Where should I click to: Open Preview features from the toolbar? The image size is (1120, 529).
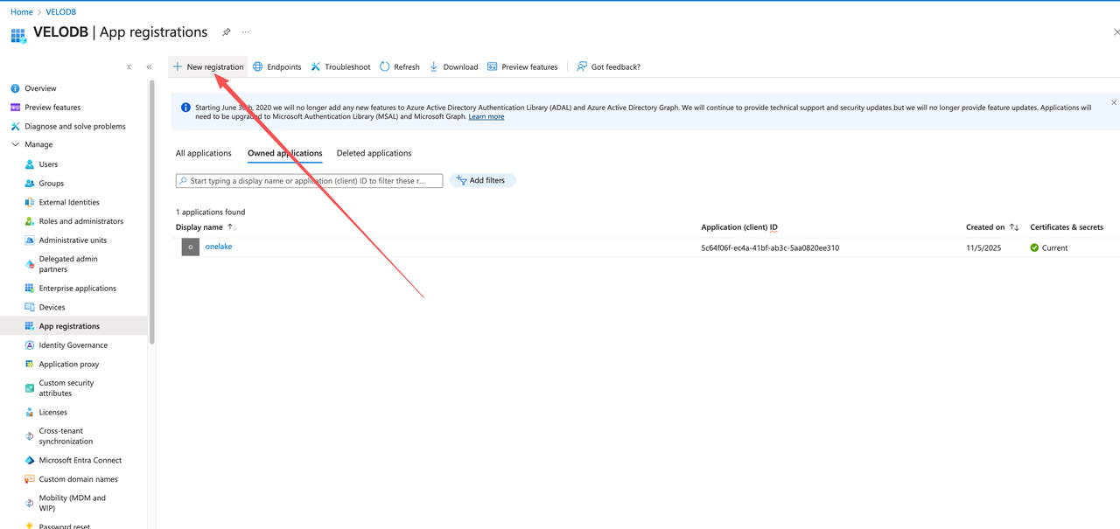pyautogui.click(x=521, y=66)
